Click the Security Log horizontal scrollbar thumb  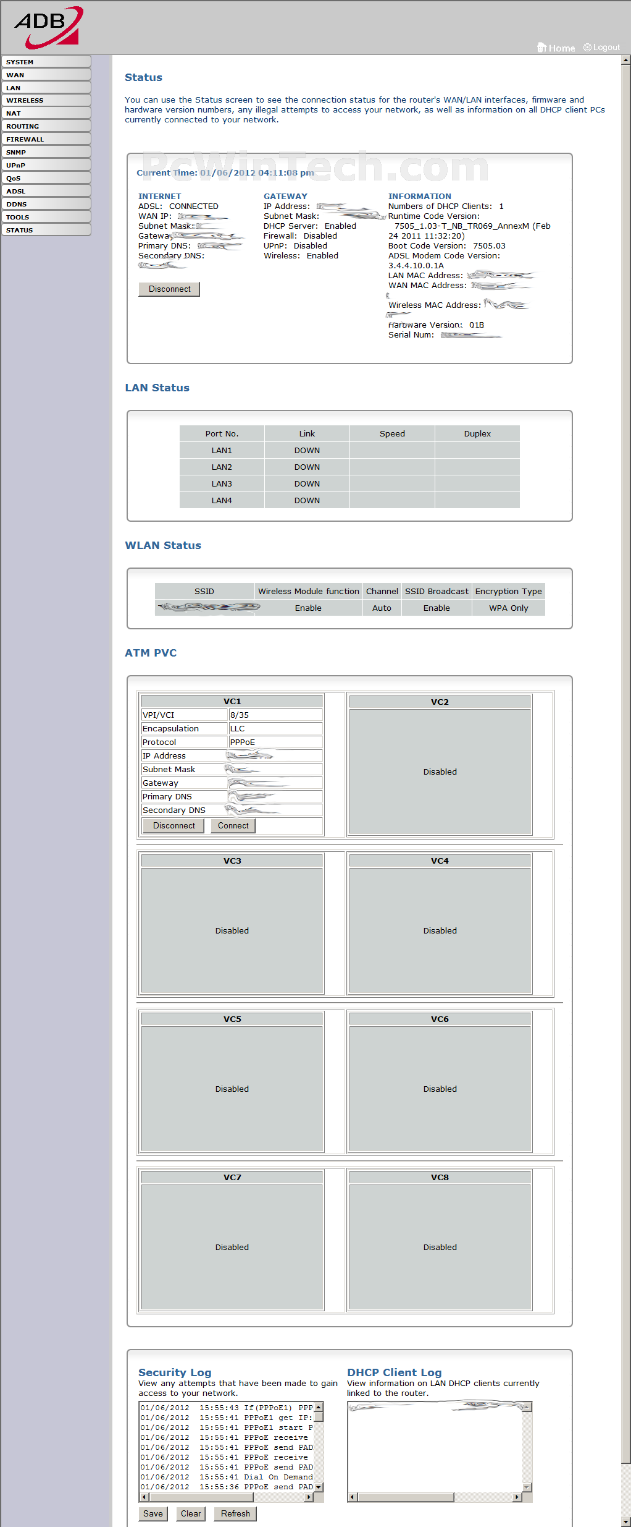[x=201, y=1497]
